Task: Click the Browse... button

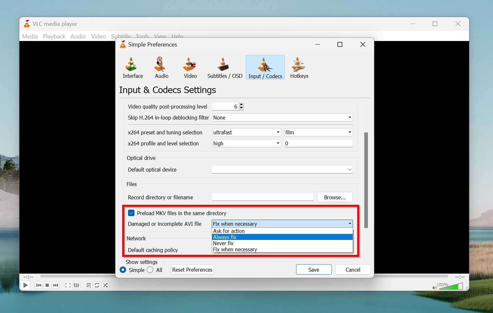Action: pos(335,197)
